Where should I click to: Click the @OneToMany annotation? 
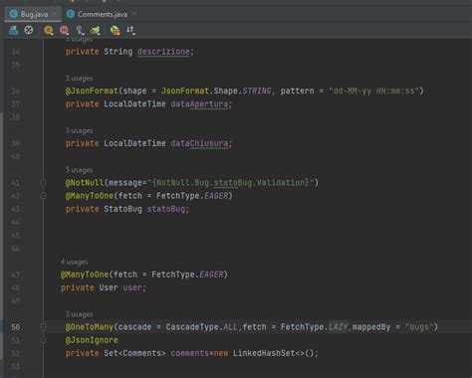point(90,327)
